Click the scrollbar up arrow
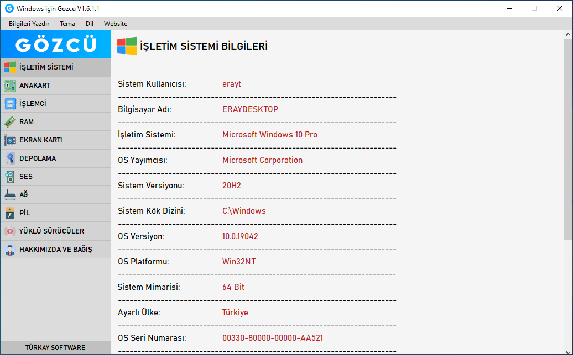 [568, 34]
